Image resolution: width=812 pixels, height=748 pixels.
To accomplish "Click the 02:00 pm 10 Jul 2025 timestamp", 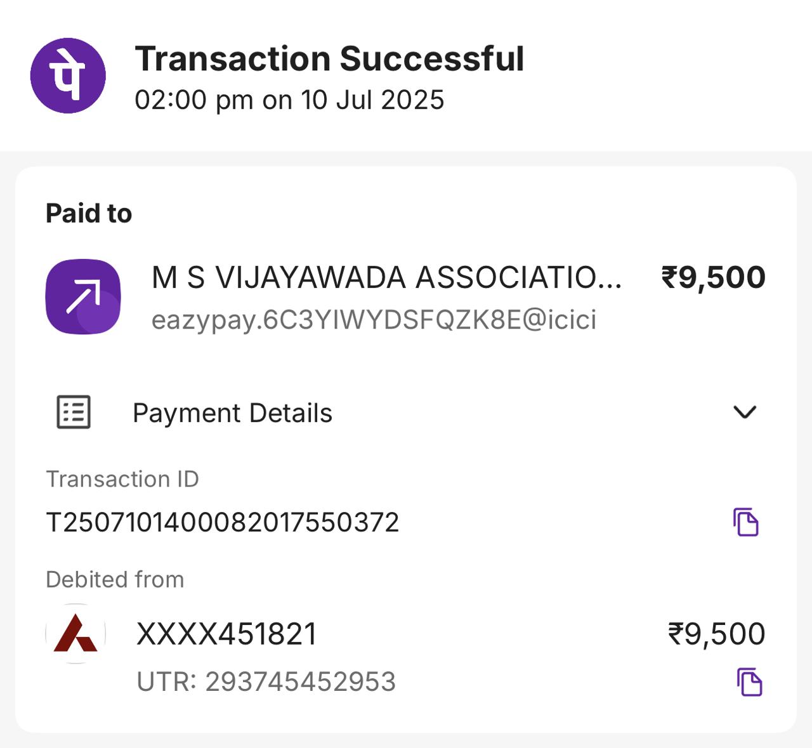I will (289, 100).
